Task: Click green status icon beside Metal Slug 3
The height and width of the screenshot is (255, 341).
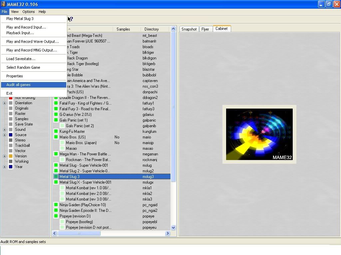Action: coord(56,177)
